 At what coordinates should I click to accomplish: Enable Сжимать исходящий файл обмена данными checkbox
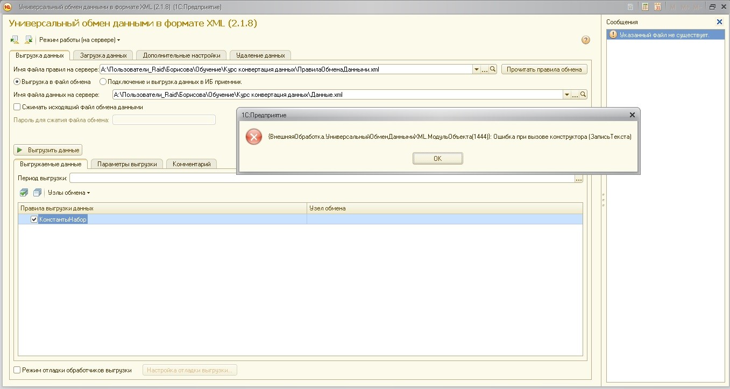coord(17,107)
